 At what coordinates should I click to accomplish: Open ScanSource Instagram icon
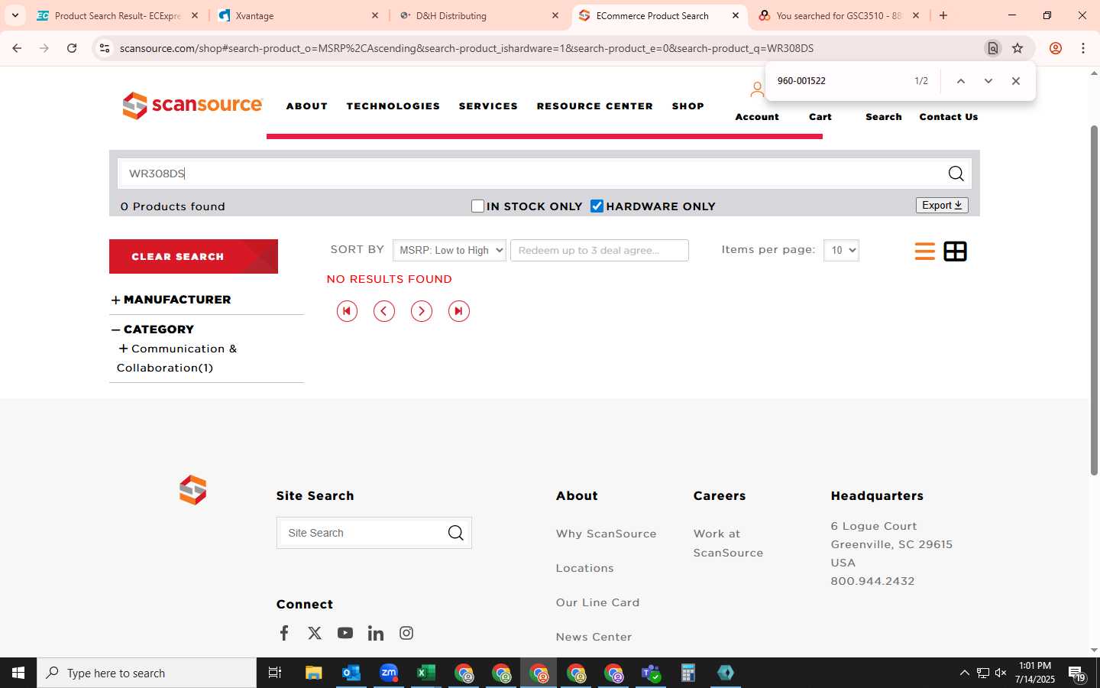[406, 633]
